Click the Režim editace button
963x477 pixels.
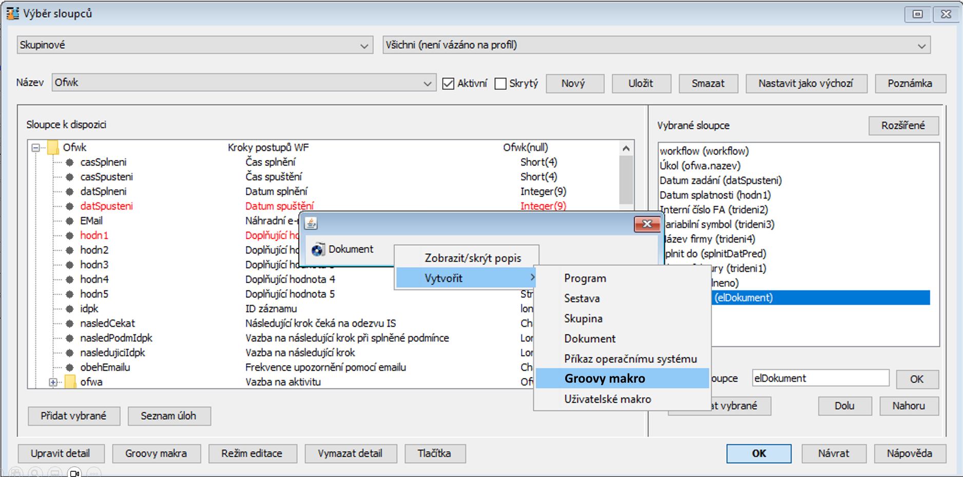pyautogui.click(x=252, y=453)
